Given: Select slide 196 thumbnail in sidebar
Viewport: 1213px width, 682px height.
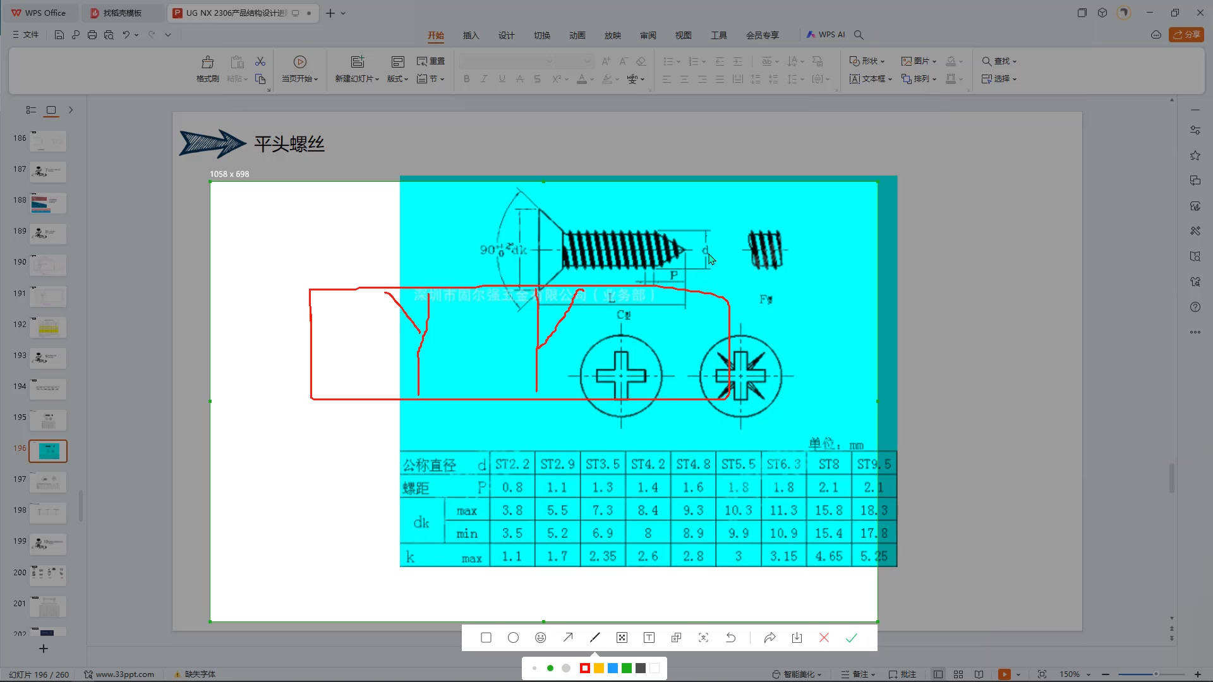Looking at the screenshot, I should pos(48,451).
